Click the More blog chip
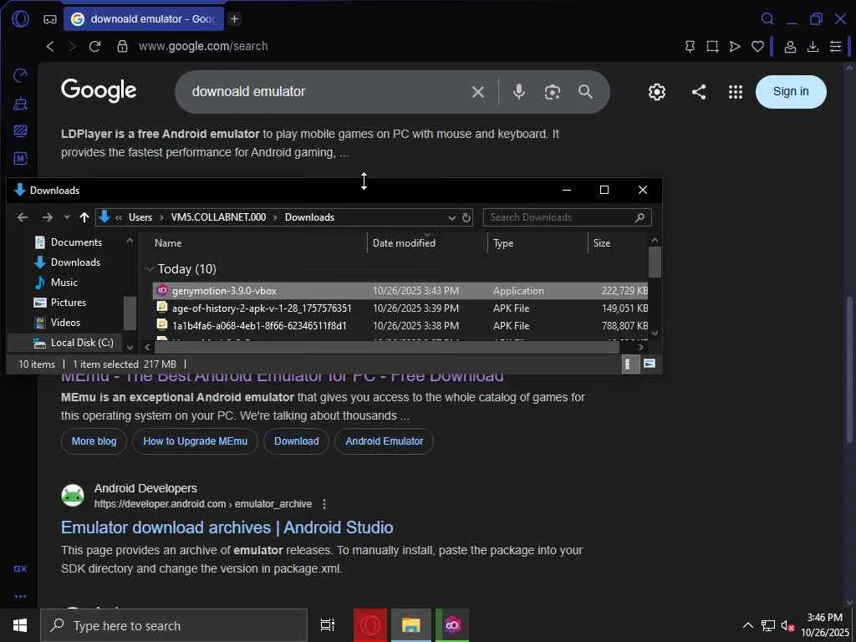 coord(94,441)
